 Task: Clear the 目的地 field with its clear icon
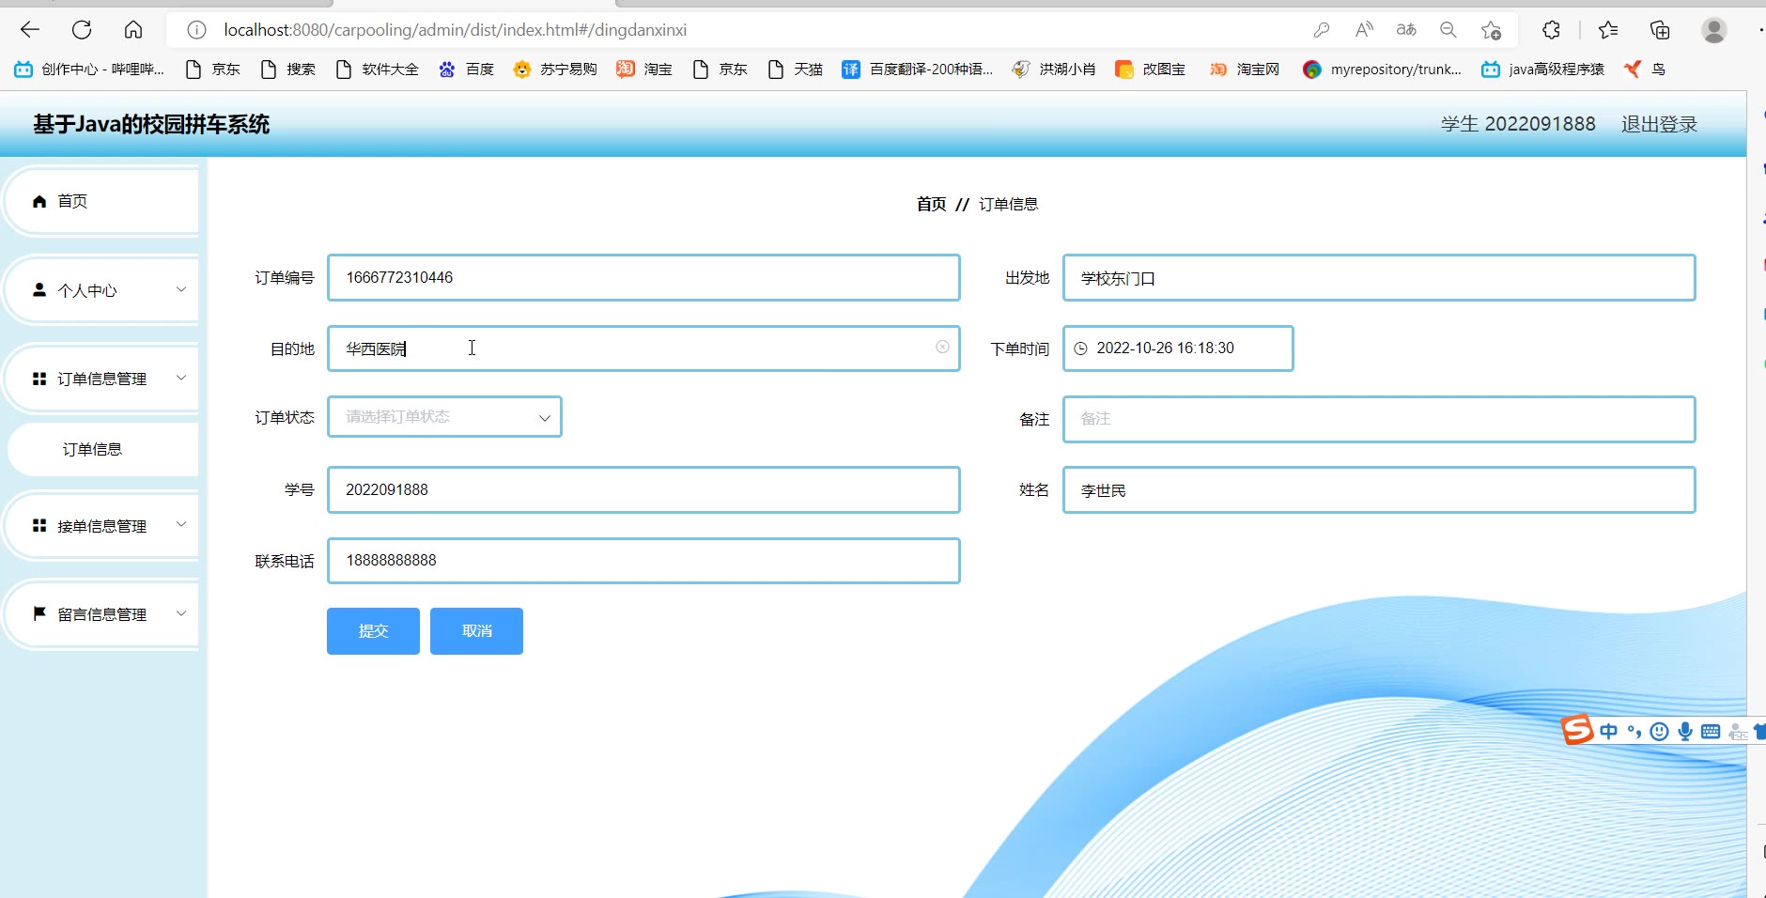942,347
